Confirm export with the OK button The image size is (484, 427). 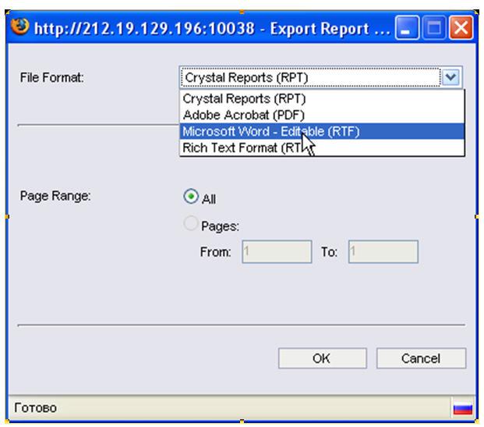click(x=322, y=358)
